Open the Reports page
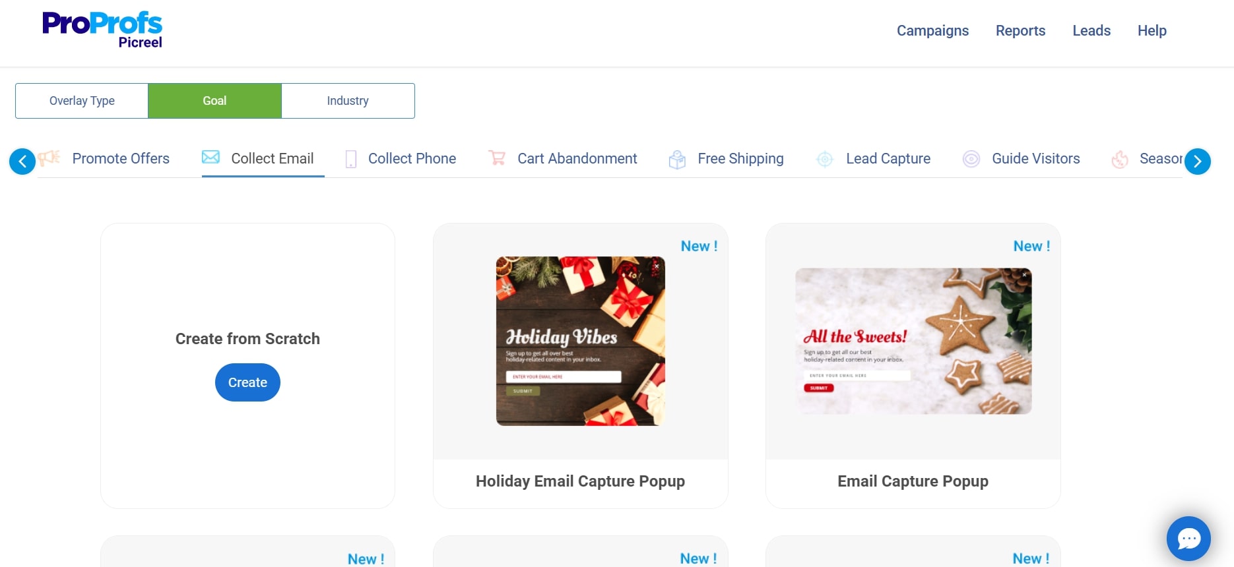 coord(1020,30)
